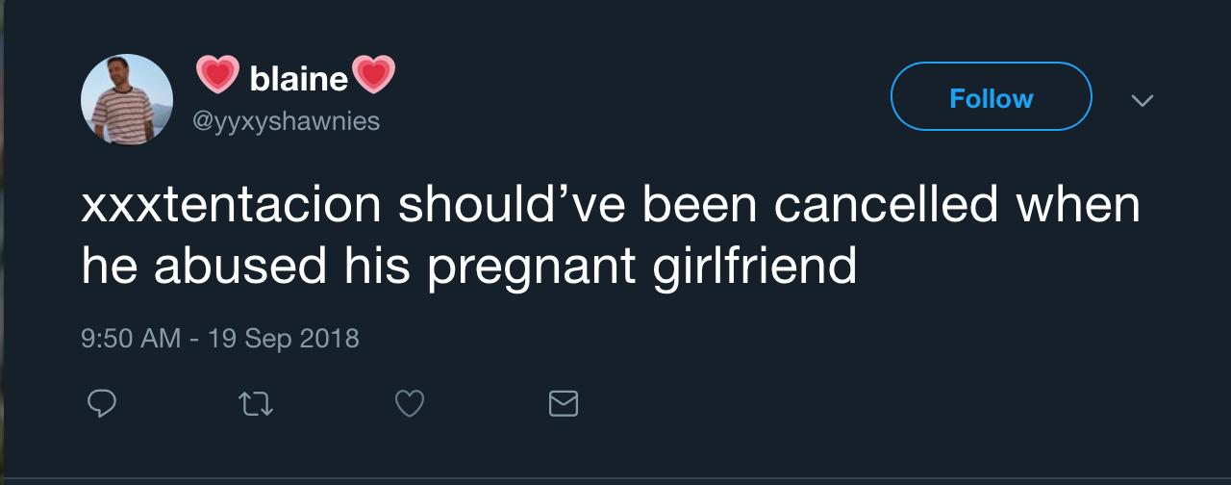This screenshot has width=1231, height=485.
Task: Open the blaine display name link
Action: (298, 79)
